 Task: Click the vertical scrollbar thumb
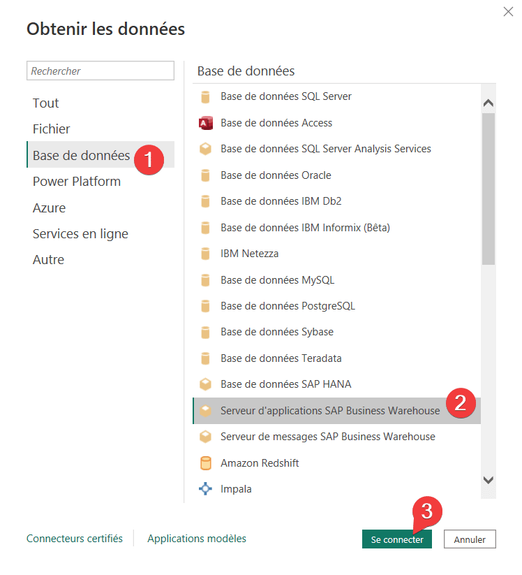pos(489,189)
